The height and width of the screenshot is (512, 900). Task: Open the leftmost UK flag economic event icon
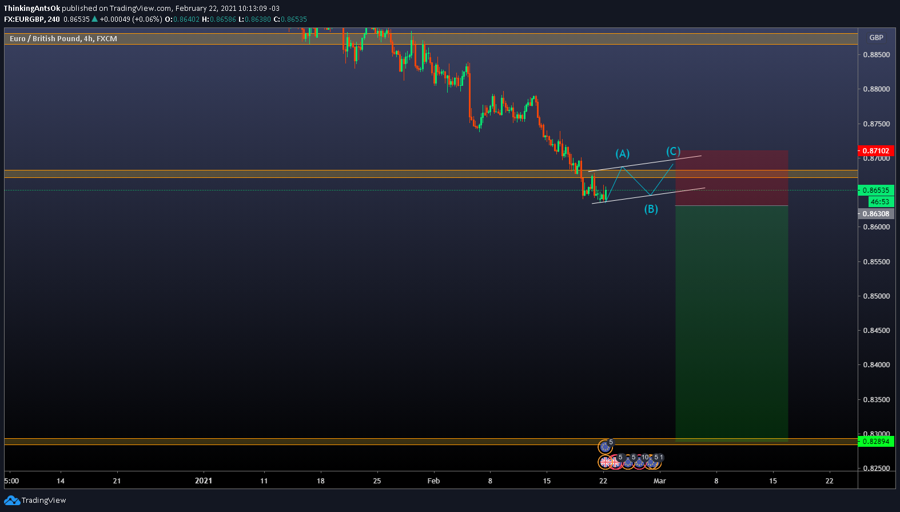point(606,462)
